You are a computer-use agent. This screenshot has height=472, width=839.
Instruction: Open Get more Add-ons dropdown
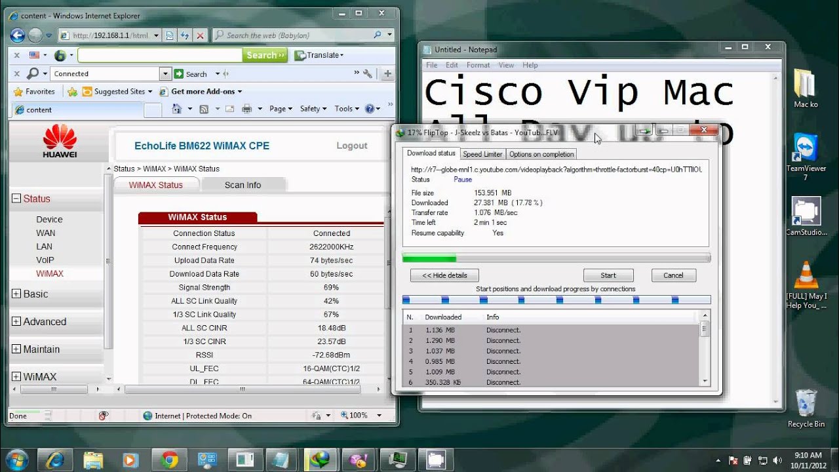click(201, 92)
